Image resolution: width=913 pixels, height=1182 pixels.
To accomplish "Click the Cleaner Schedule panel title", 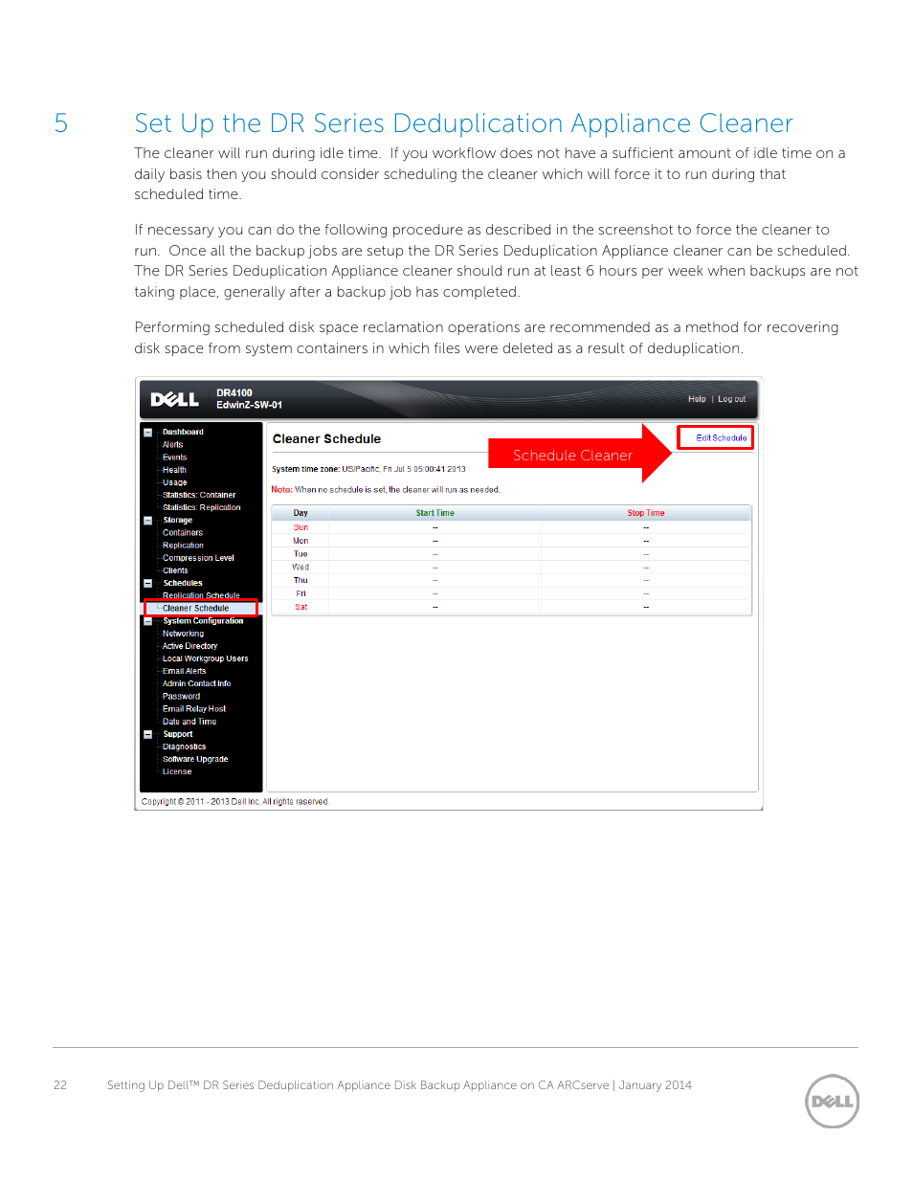I will tap(326, 438).
